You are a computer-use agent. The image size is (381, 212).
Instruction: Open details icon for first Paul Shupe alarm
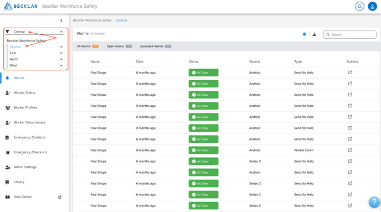(350, 73)
